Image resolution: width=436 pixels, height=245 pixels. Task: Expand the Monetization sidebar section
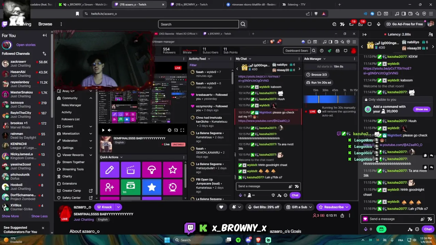coord(91,133)
